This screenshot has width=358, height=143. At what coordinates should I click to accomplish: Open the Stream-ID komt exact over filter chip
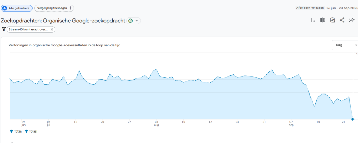point(27,30)
